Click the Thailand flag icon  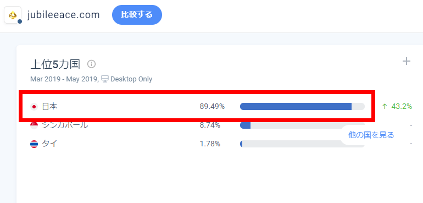pos(34,144)
